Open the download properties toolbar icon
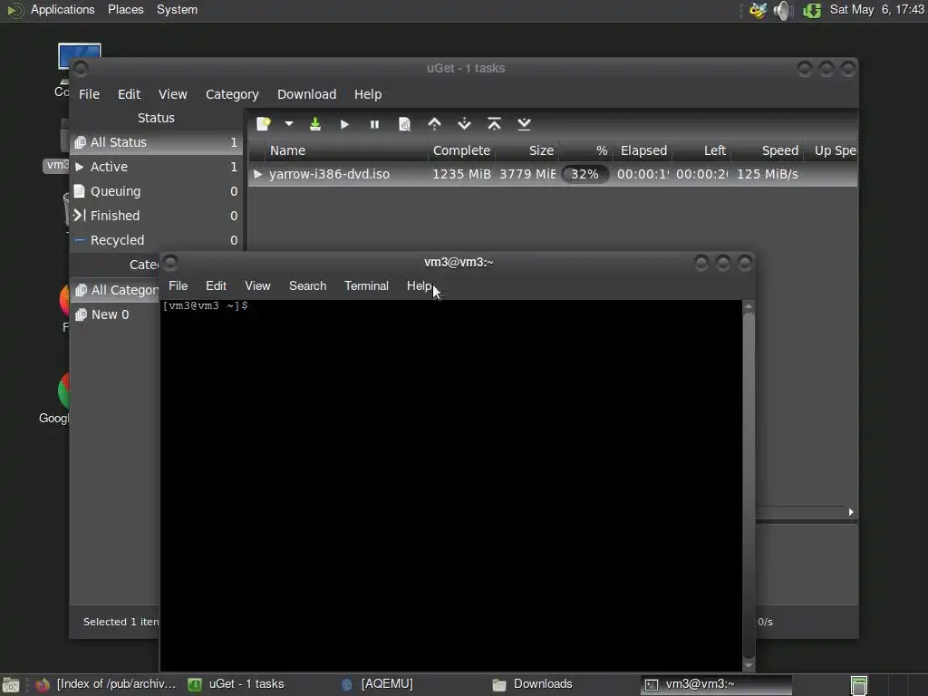 (x=405, y=124)
